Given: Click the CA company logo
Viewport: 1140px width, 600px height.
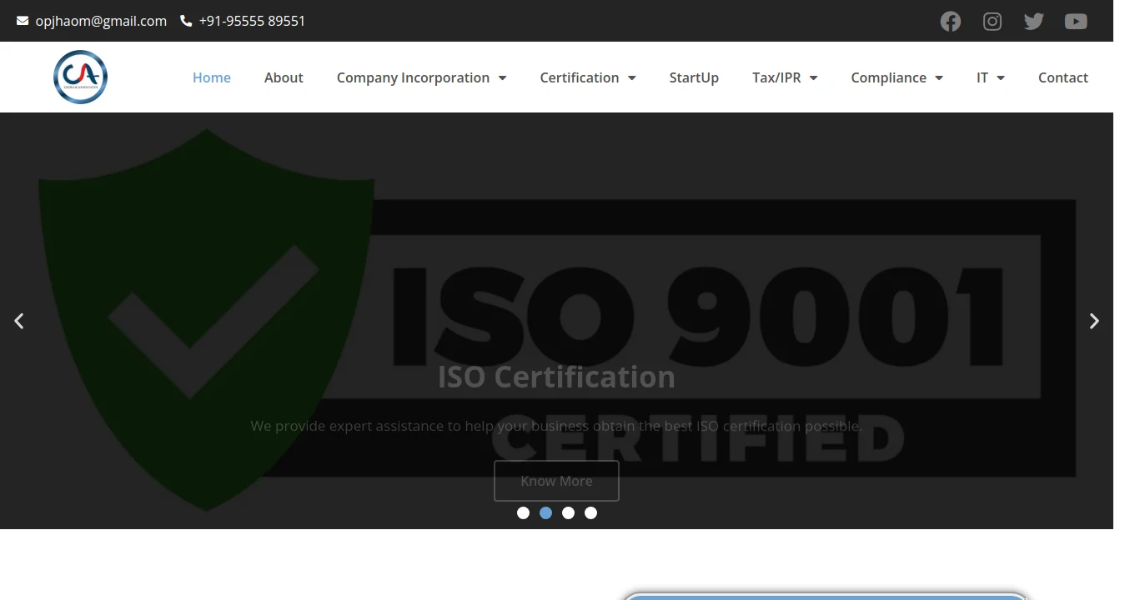Looking at the screenshot, I should click(x=80, y=77).
